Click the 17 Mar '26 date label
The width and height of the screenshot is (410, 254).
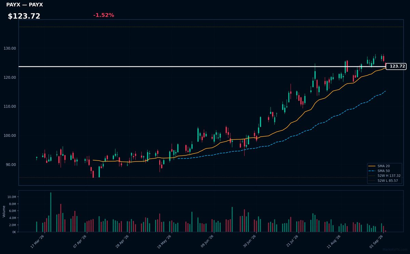coord(38,241)
